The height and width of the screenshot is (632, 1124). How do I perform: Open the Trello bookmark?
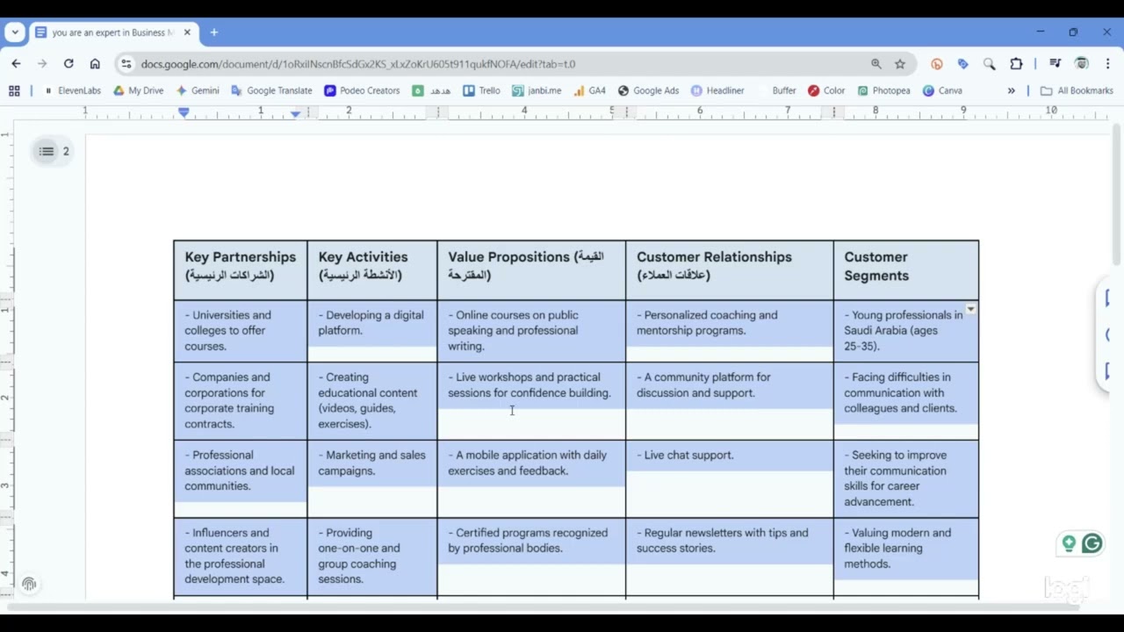point(481,90)
